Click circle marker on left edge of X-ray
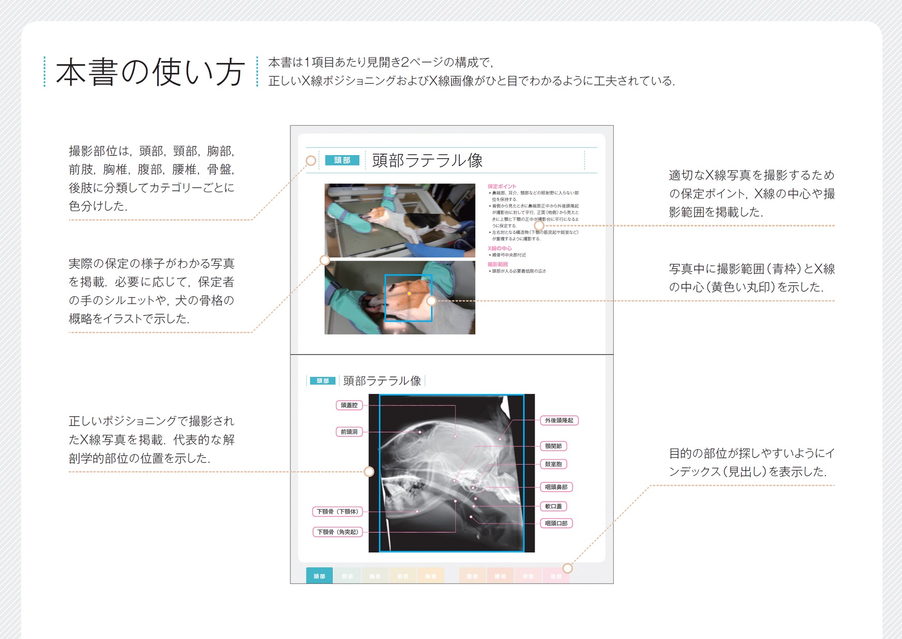This screenshot has width=902, height=639. tap(369, 471)
